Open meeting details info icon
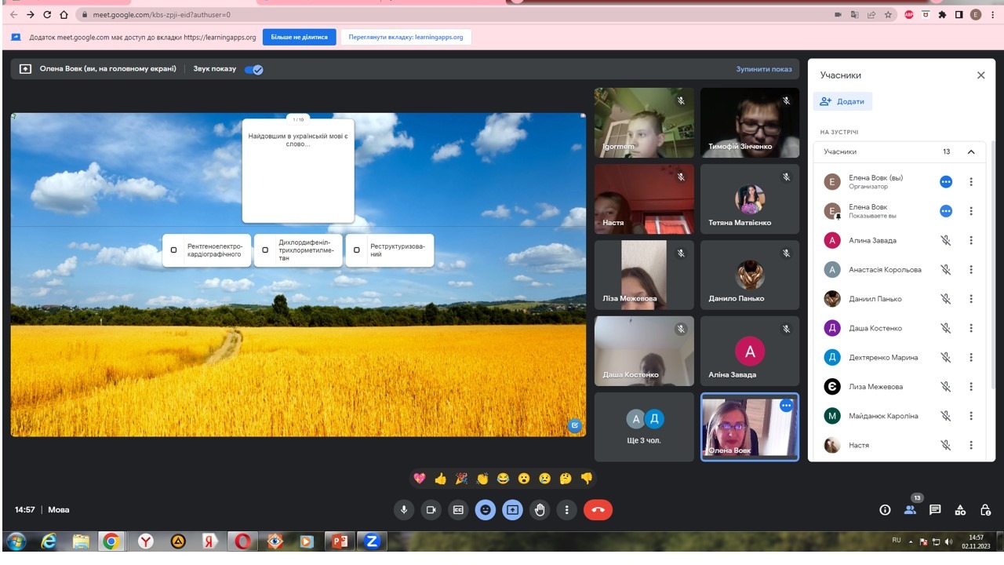The image size is (1004, 565). point(885,510)
